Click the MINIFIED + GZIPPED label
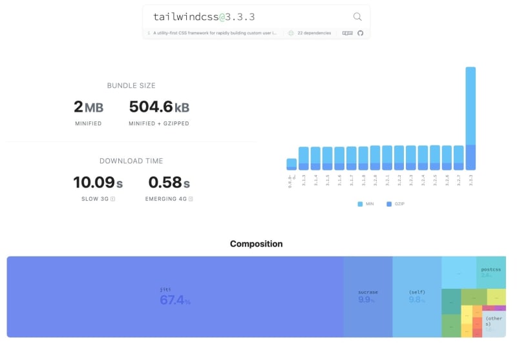This screenshot has width=517, height=343. [159, 123]
